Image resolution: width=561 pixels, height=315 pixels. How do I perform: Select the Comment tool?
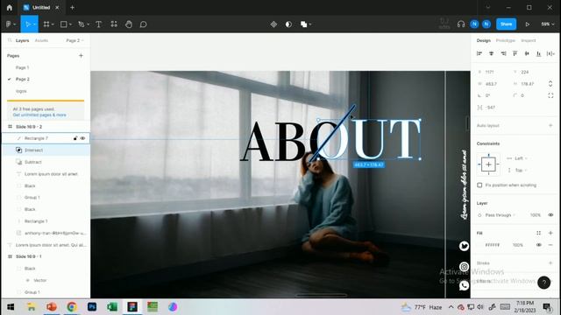point(144,24)
